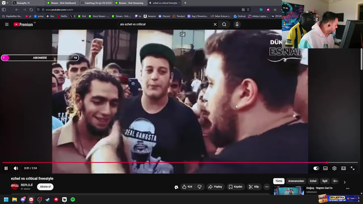363x204 pixels.
Task: Click the badge icon beside the like button
Action: click(176, 187)
